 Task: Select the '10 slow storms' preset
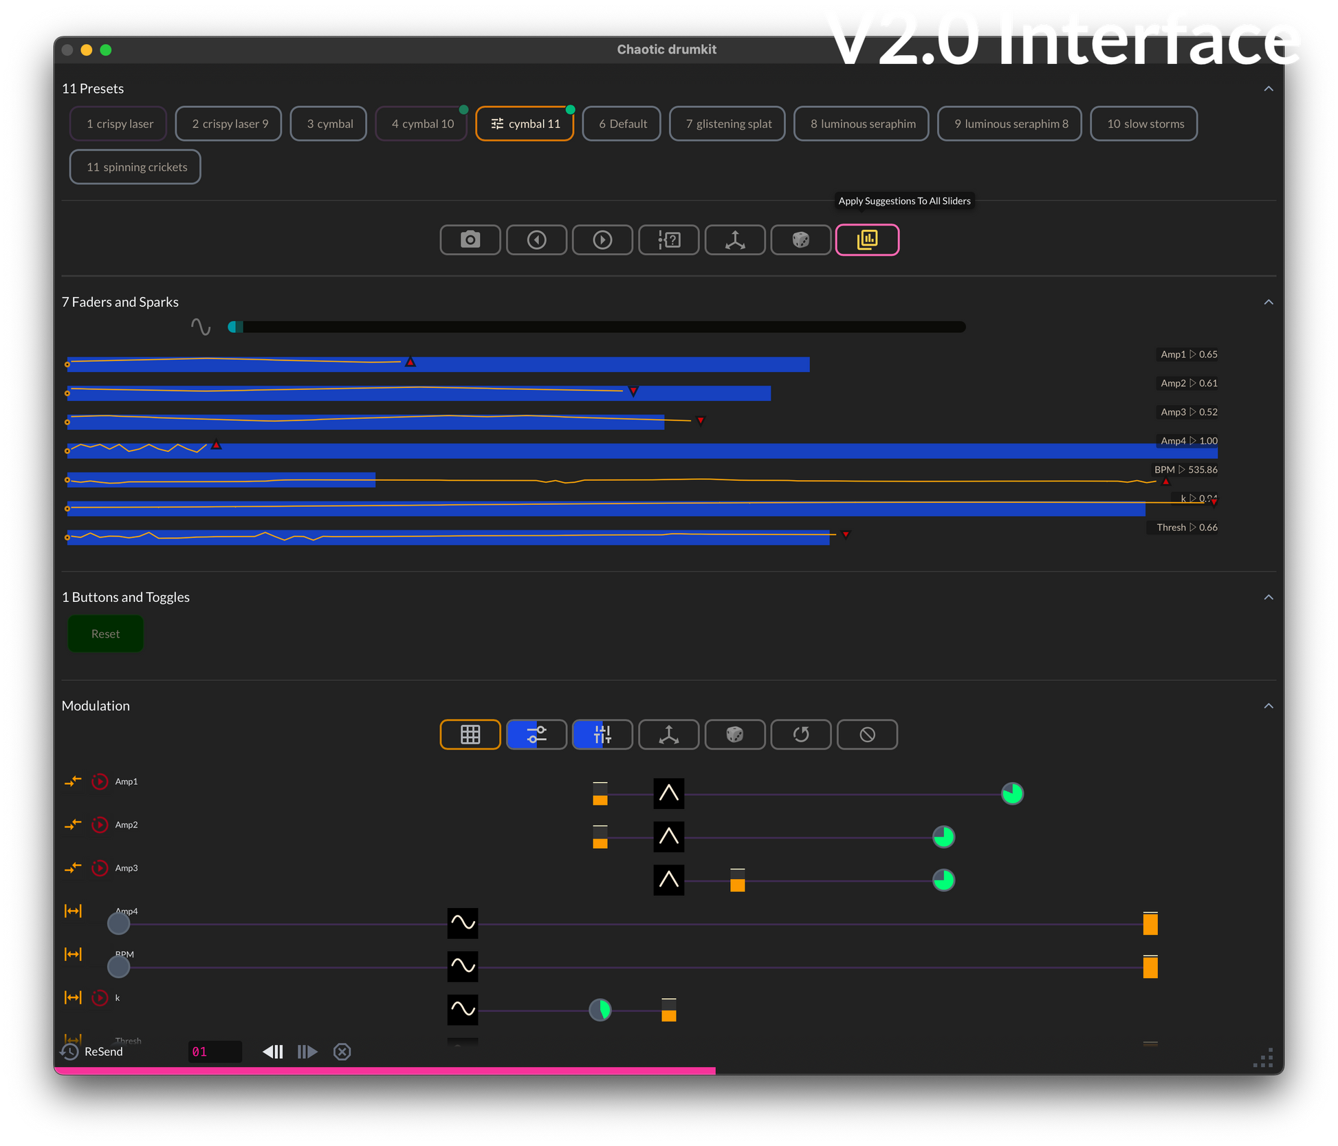[x=1144, y=124]
